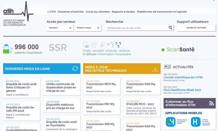The height and width of the screenshot is (131, 218).
Task: Click the download icon in Mises à jour header
Action: pos(155,69)
